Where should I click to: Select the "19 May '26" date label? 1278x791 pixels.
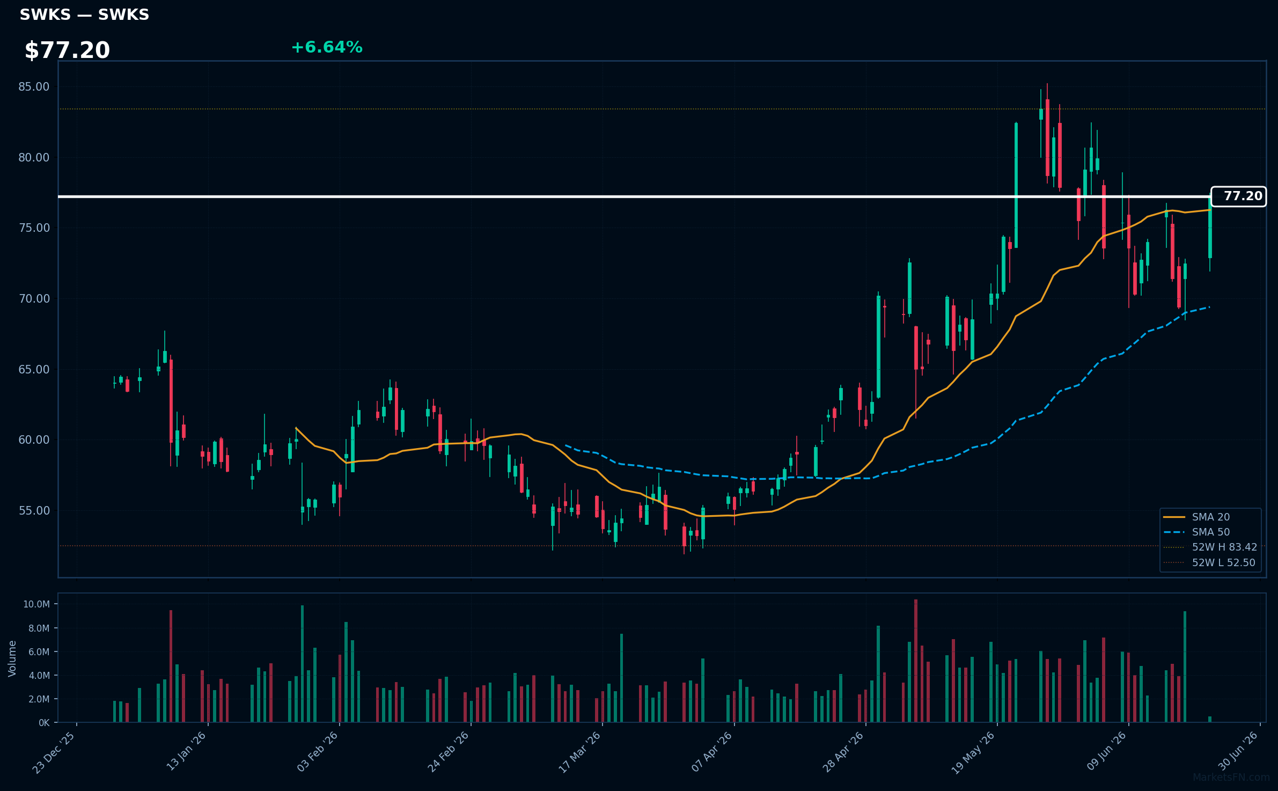point(974,752)
